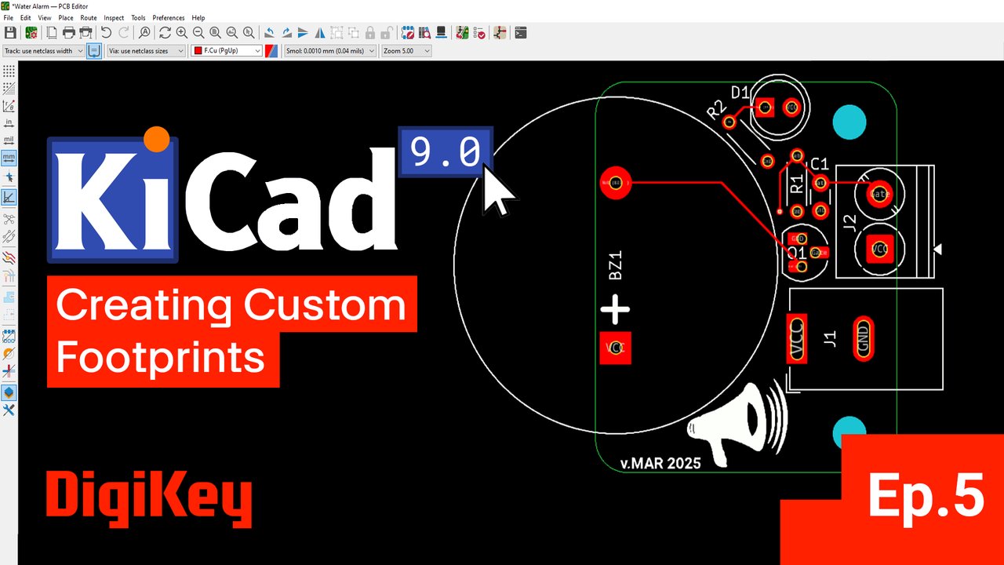The width and height of the screenshot is (1004, 565).
Task: Open the Preferences menu
Action: click(169, 17)
